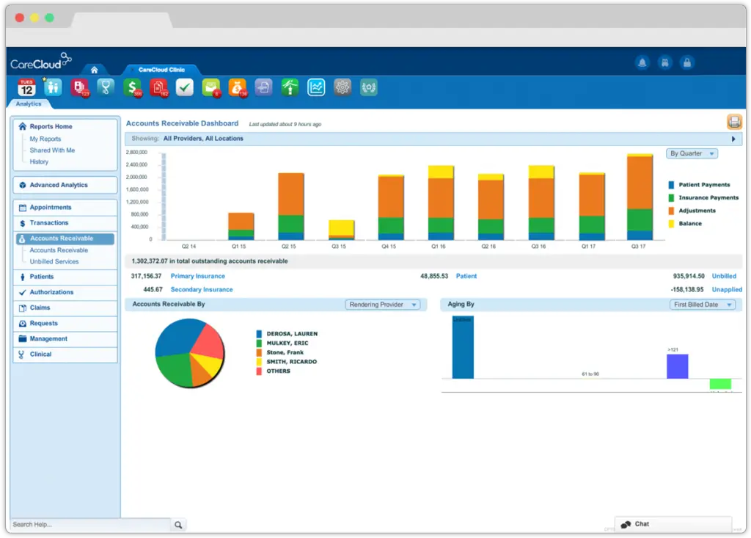Click the Search Help input field
The height and width of the screenshot is (538, 751).
pos(90,525)
